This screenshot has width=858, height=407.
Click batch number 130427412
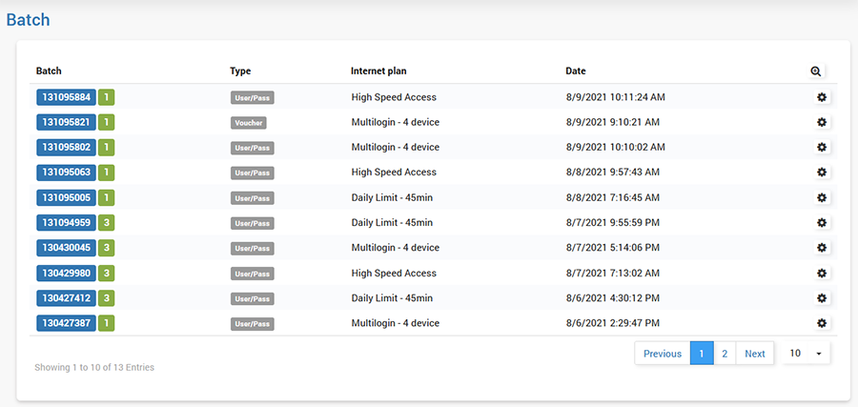[x=67, y=298]
